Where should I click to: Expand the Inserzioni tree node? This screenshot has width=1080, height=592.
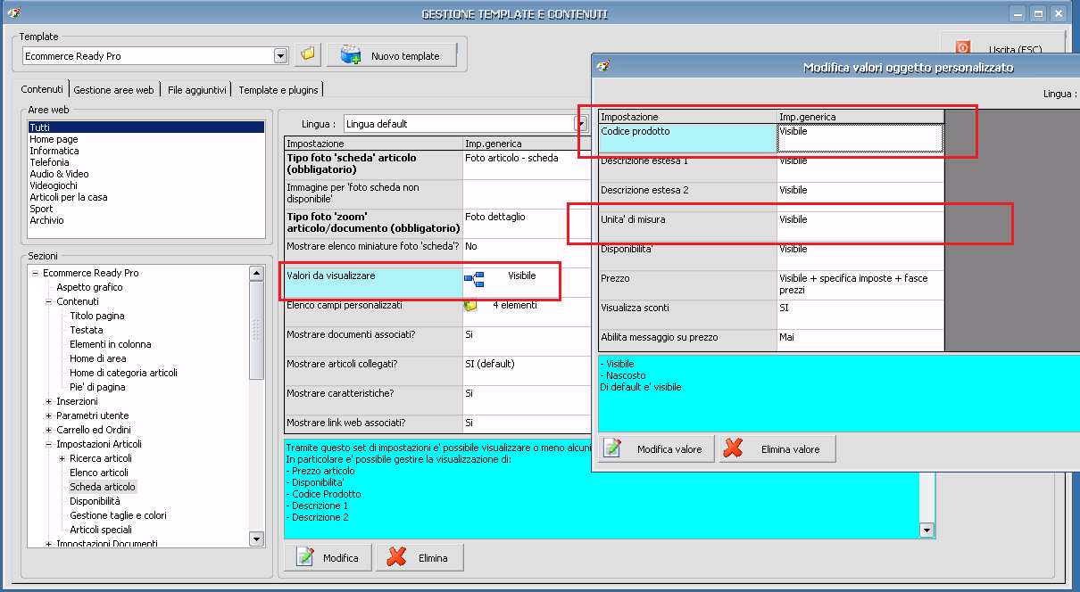coord(48,401)
